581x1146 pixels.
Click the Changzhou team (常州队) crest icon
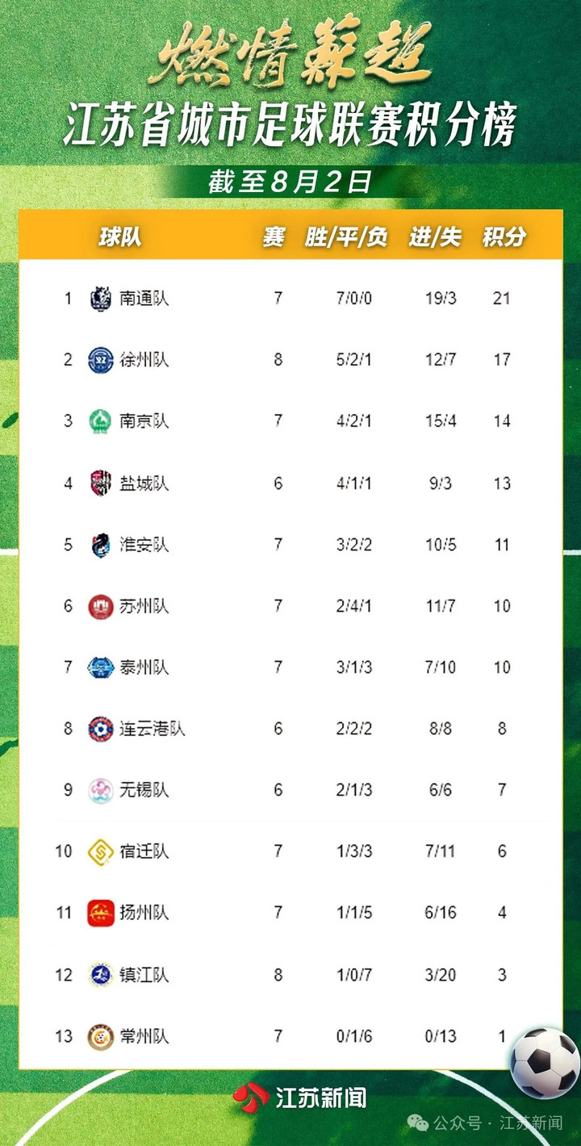pos(101,1035)
